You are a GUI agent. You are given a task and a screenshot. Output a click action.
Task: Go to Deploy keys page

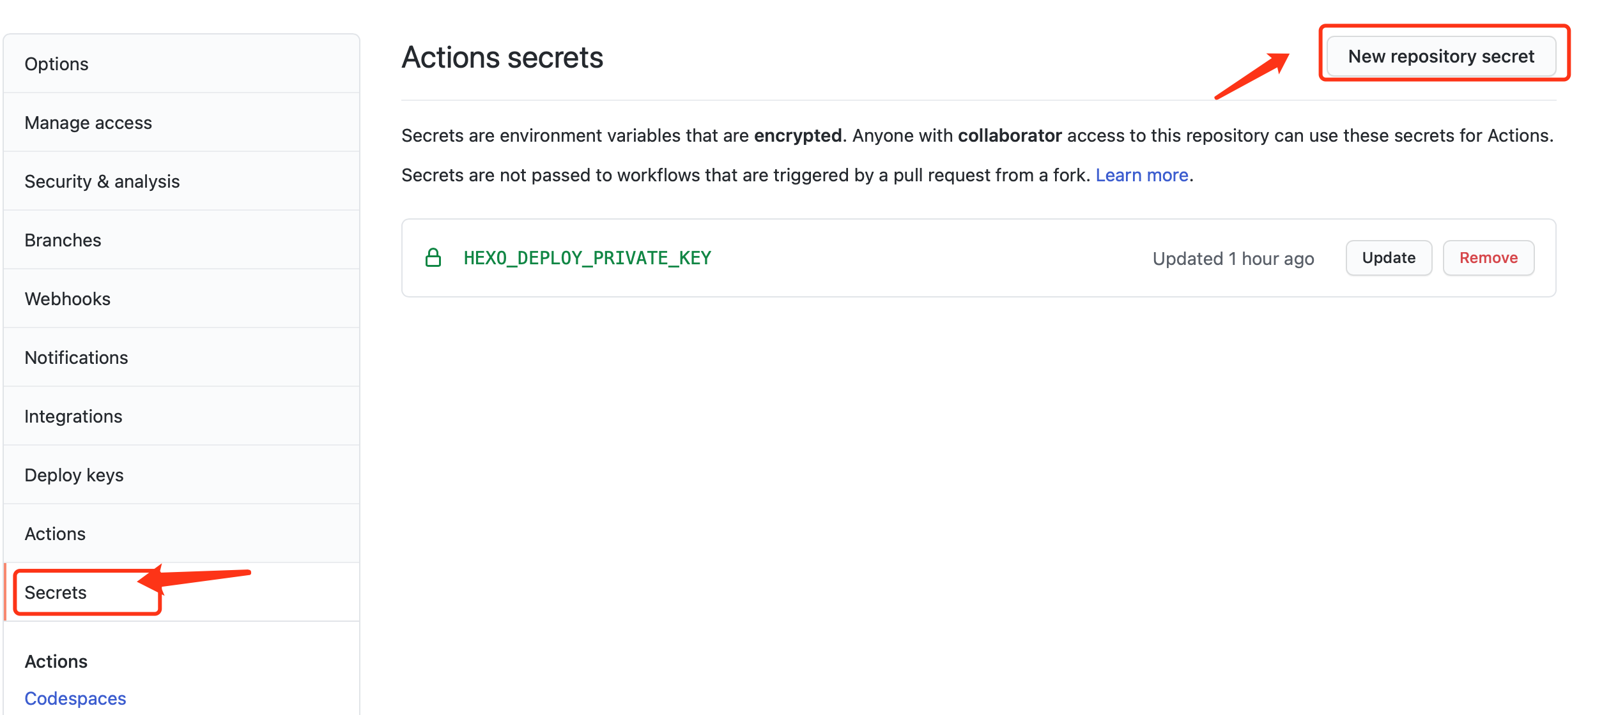pyautogui.click(x=181, y=475)
